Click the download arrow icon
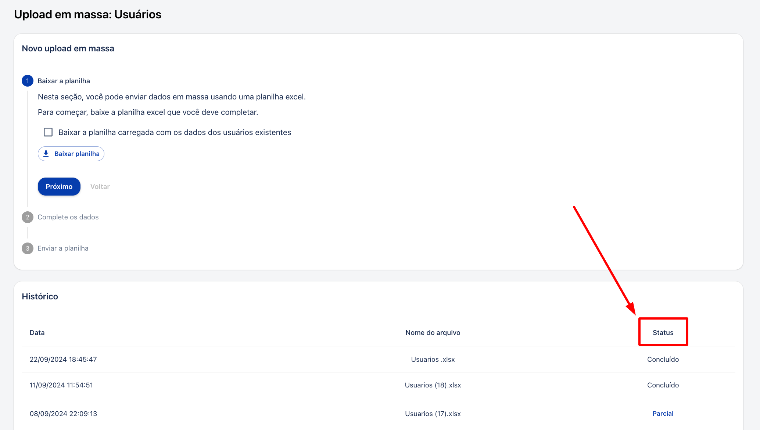 (x=46, y=154)
